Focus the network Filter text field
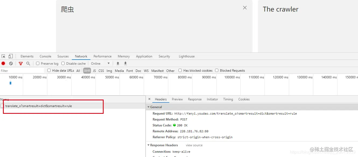Screen dimensions: 358x157 pos(22,71)
